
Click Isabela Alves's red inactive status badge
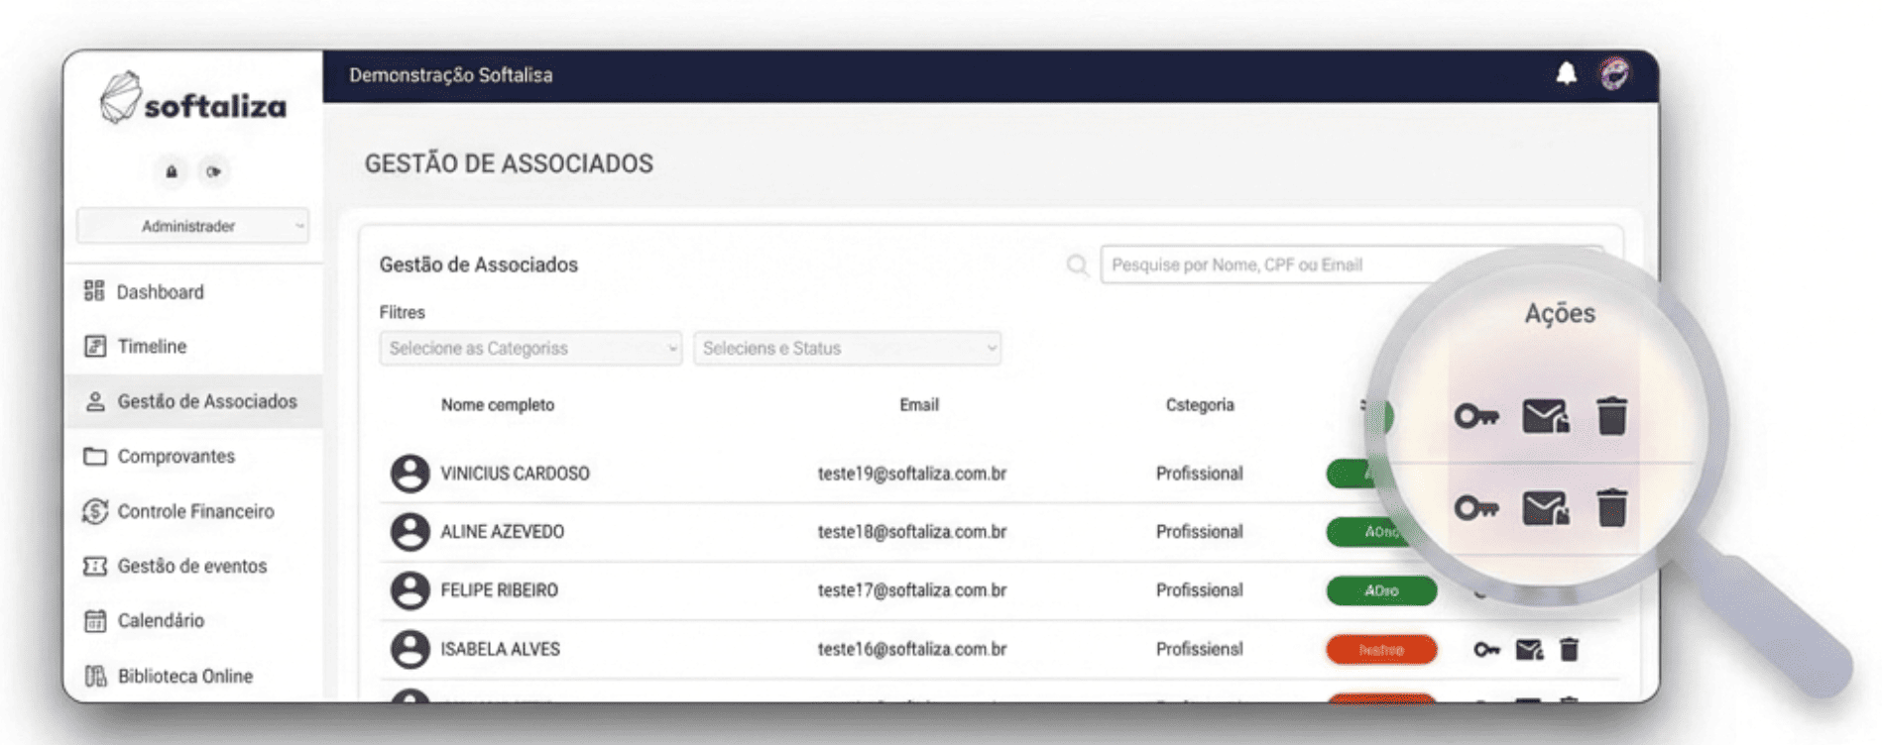pos(1380,650)
